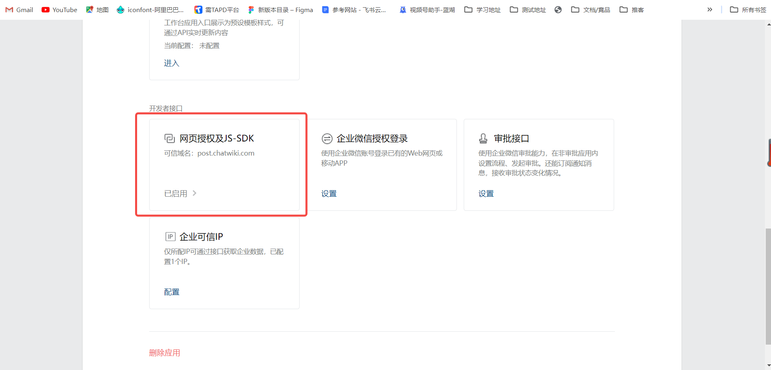Click 设置 under 审批接口
Image resolution: width=771 pixels, height=370 pixels.
pos(486,193)
